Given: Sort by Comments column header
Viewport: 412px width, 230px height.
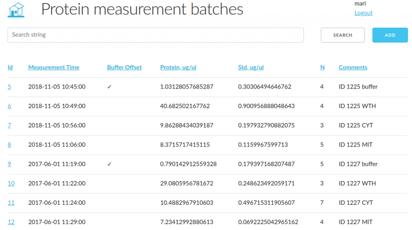Looking at the screenshot, I should [353, 67].
